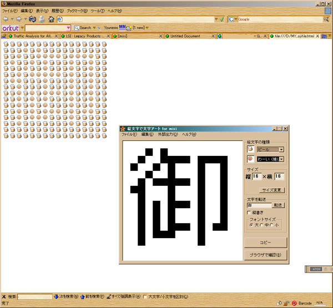Switch to the [mixi] tab
333x308 pixels.
tap(138, 36)
